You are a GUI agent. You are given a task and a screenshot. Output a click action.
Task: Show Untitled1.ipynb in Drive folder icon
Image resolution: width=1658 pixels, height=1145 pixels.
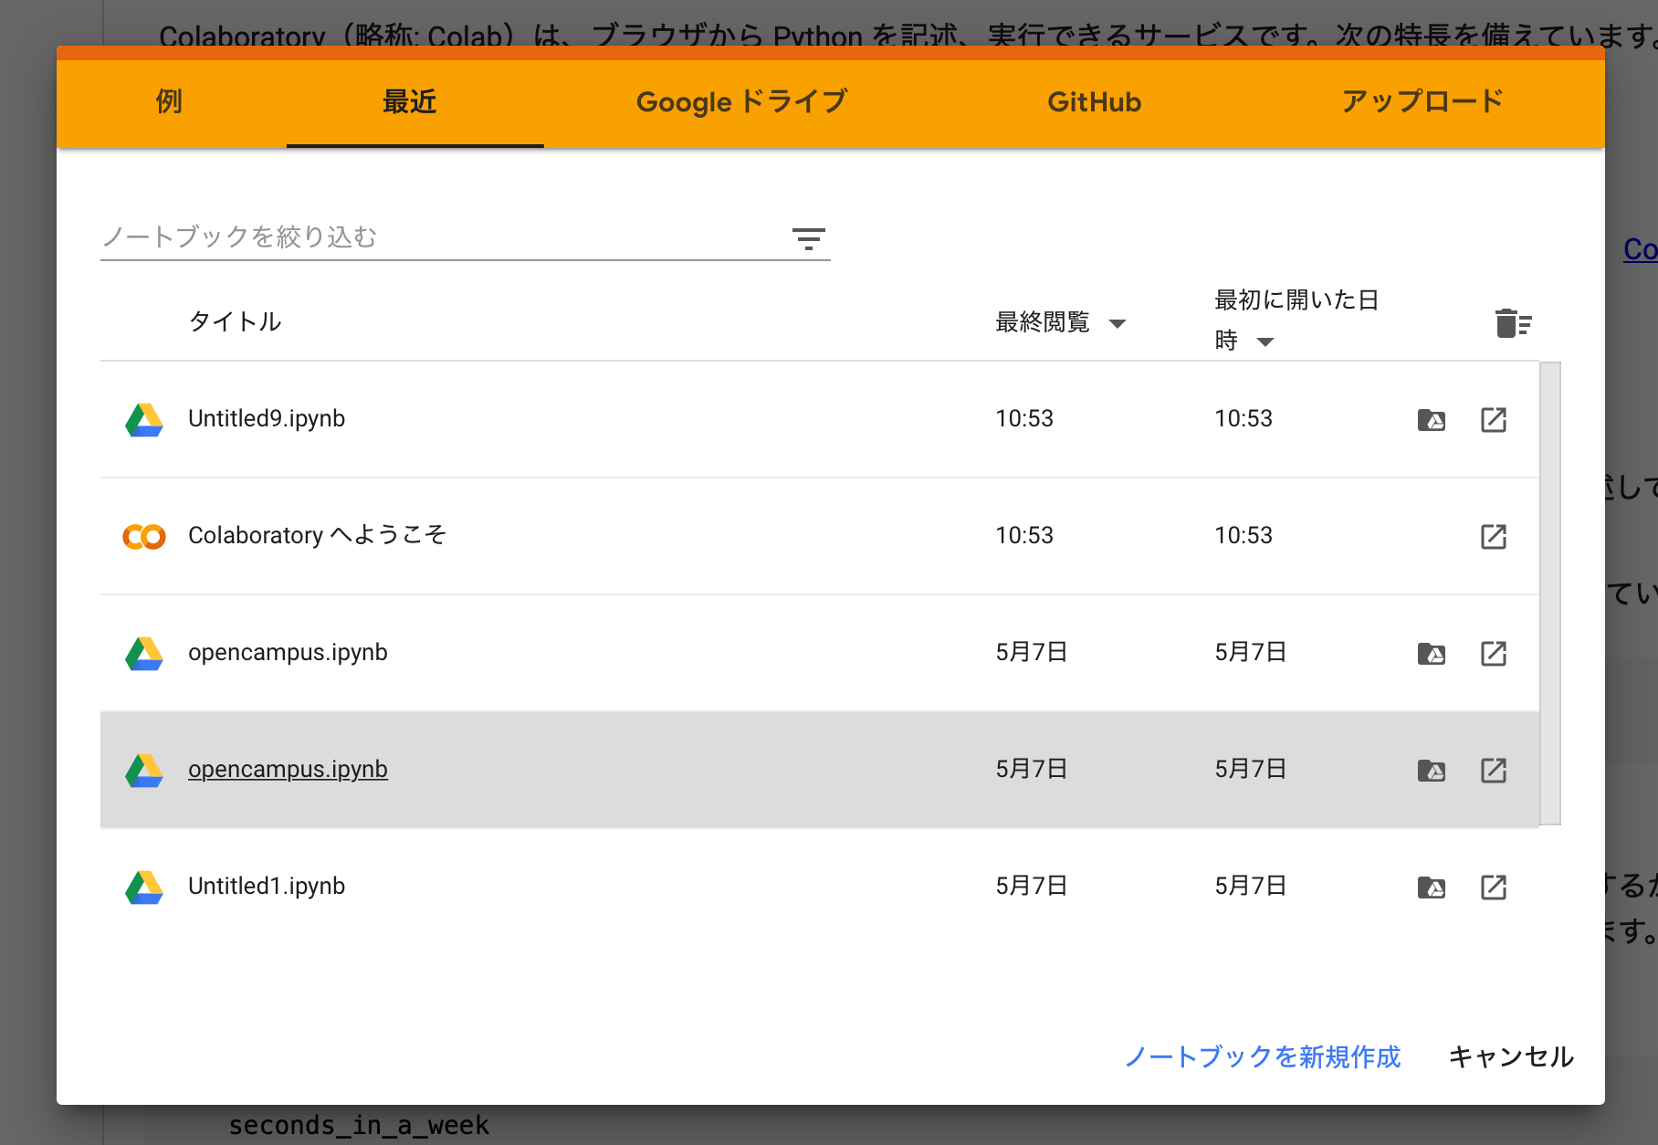coord(1431,888)
